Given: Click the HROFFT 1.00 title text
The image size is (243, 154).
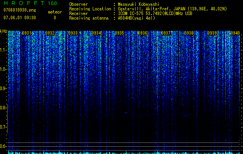Looking at the screenshot, I should (x=30, y=3).
